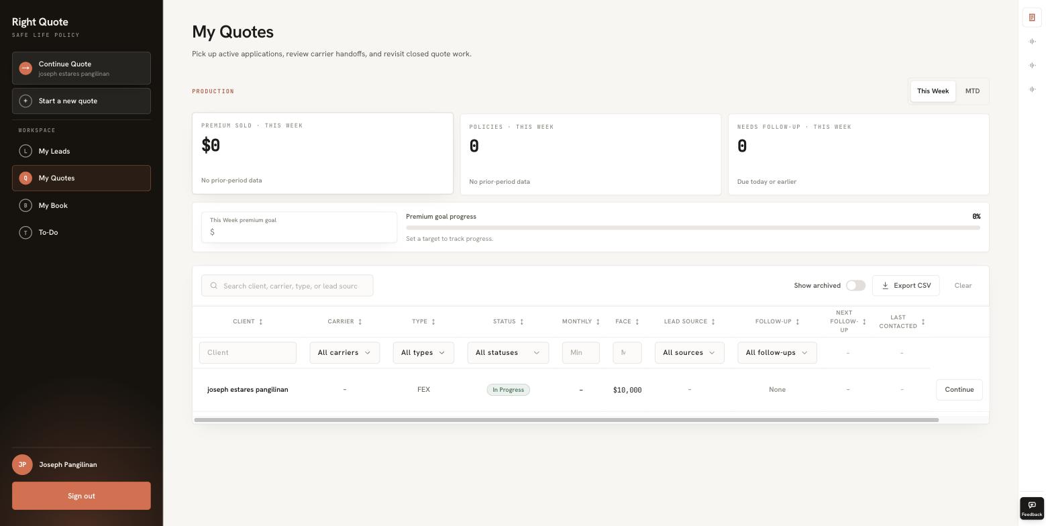Sort by the Last Contacted column arrows

tap(923, 322)
